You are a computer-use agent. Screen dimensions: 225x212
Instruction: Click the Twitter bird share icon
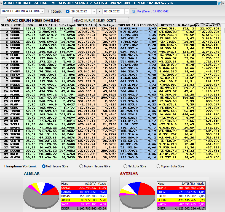click(219, 3)
